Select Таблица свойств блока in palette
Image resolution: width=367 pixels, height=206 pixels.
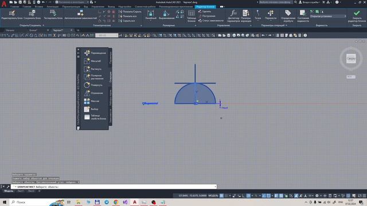[95, 117]
